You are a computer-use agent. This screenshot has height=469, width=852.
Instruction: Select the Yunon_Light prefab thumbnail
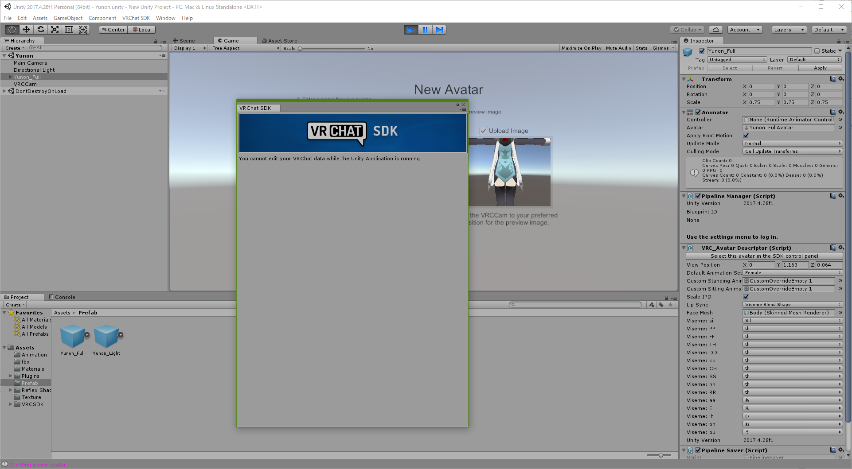pos(106,337)
